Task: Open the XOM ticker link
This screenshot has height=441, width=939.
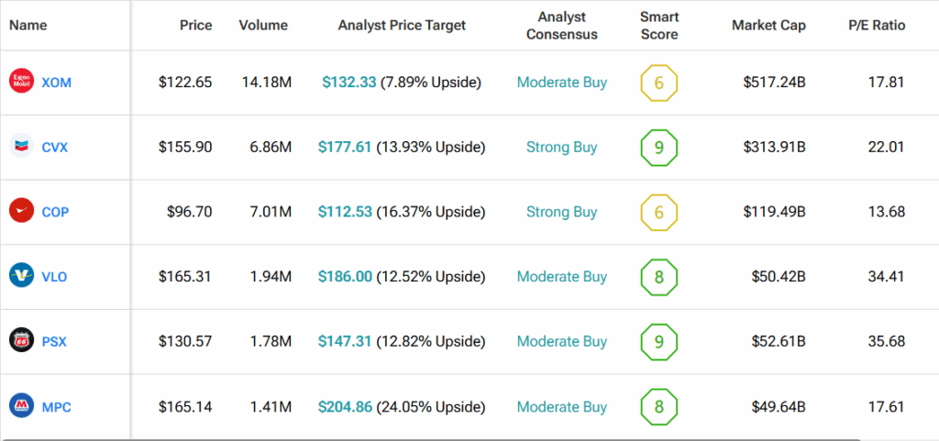Action: click(57, 83)
